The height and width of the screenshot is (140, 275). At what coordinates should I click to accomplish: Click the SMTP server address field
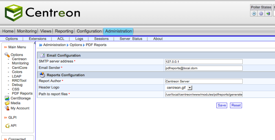click(204, 61)
